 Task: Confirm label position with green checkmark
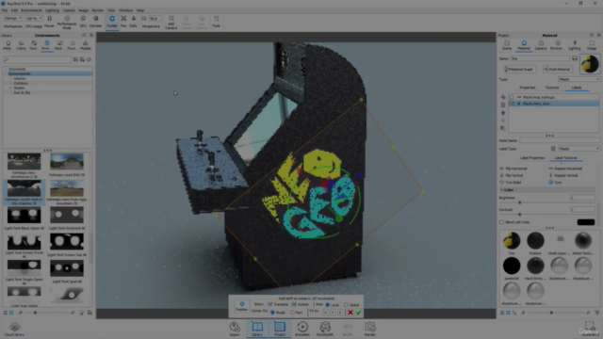(x=358, y=313)
